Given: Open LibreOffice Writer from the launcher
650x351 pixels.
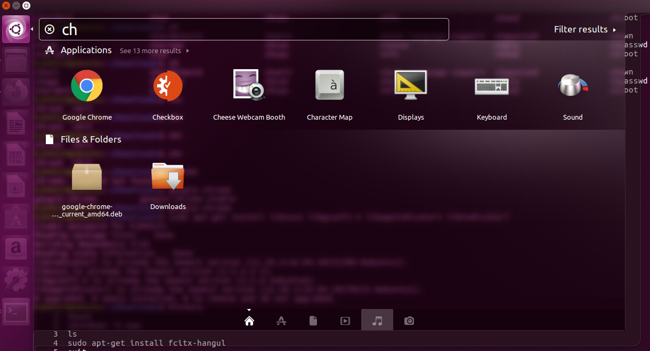Looking at the screenshot, I should (x=16, y=123).
